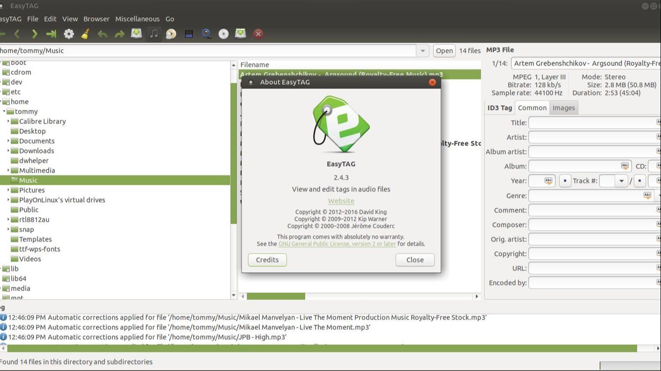Jump to last file with arrow-to-bar icon
The image size is (661, 371).
click(51, 34)
